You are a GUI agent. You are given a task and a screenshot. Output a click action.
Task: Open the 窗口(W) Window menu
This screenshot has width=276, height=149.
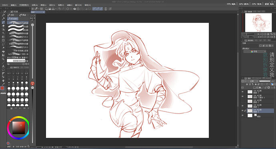(x=78, y=5)
